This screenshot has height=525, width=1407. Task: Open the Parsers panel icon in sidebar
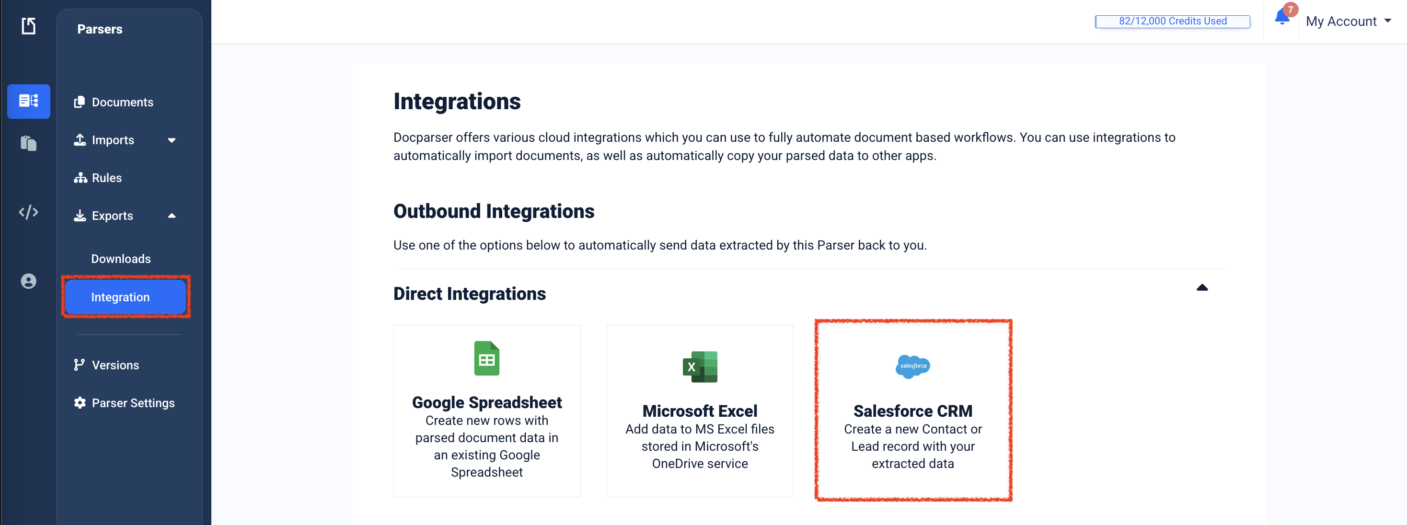point(28,101)
